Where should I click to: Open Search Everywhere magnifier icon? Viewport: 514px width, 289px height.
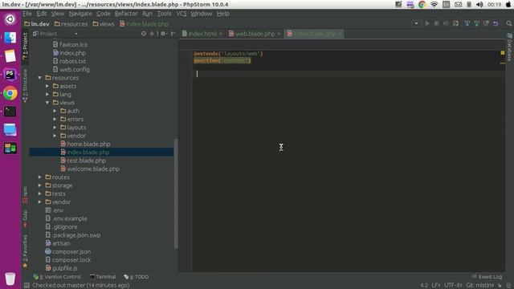pos(508,23)
